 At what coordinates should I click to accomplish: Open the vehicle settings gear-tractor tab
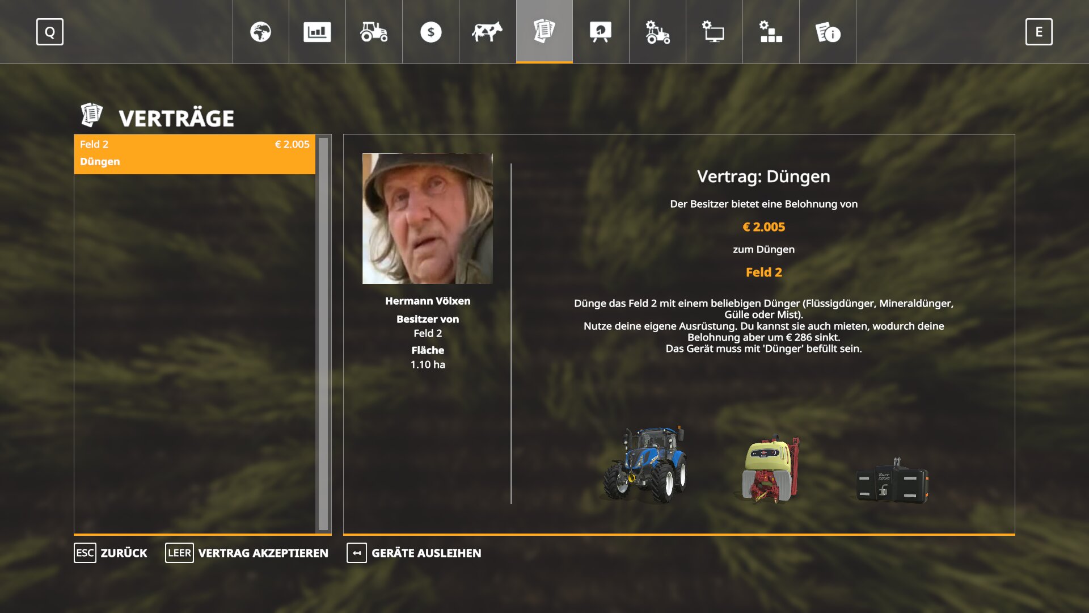point(657,32)
